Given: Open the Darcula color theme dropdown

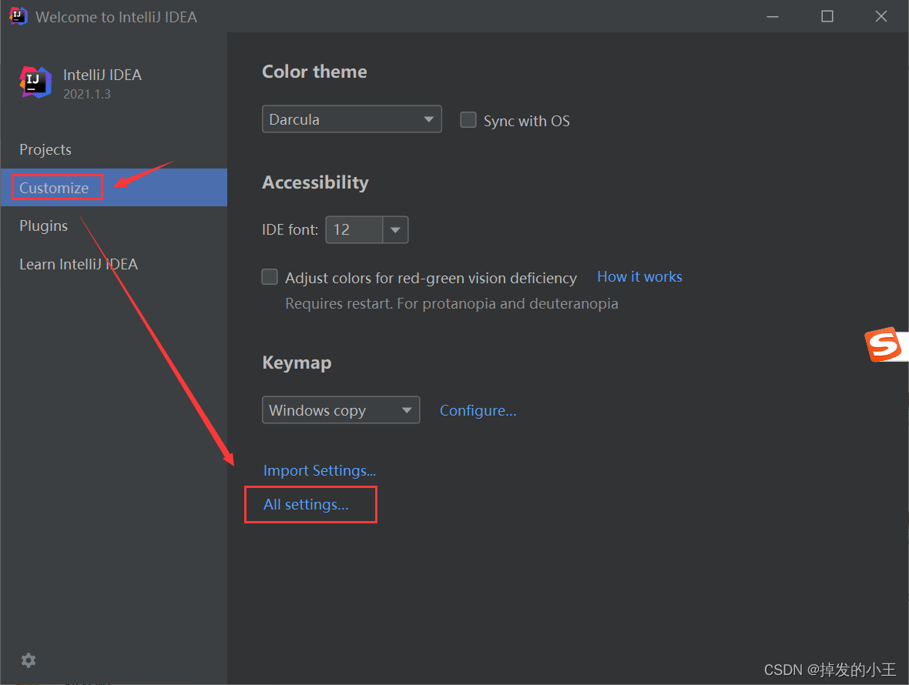Looking at the screenshot, I should coord(352,119).
